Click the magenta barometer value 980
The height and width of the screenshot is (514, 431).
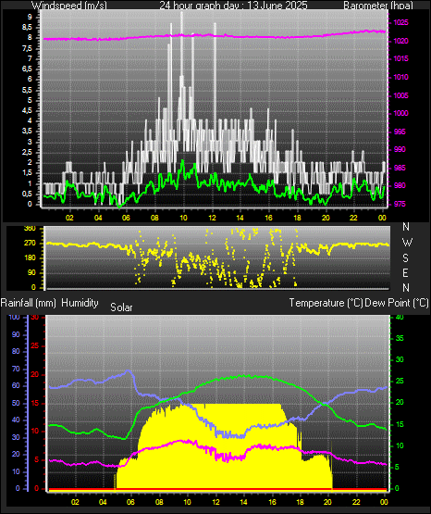point(400,185)
